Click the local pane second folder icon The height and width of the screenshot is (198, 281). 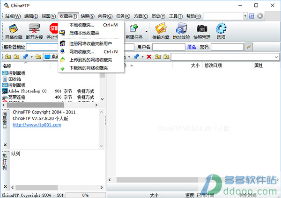pyautogui.click(x=16, y=57)
